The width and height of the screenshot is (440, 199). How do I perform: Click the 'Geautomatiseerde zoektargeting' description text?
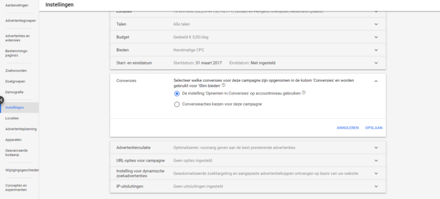[x=266, y=174]
